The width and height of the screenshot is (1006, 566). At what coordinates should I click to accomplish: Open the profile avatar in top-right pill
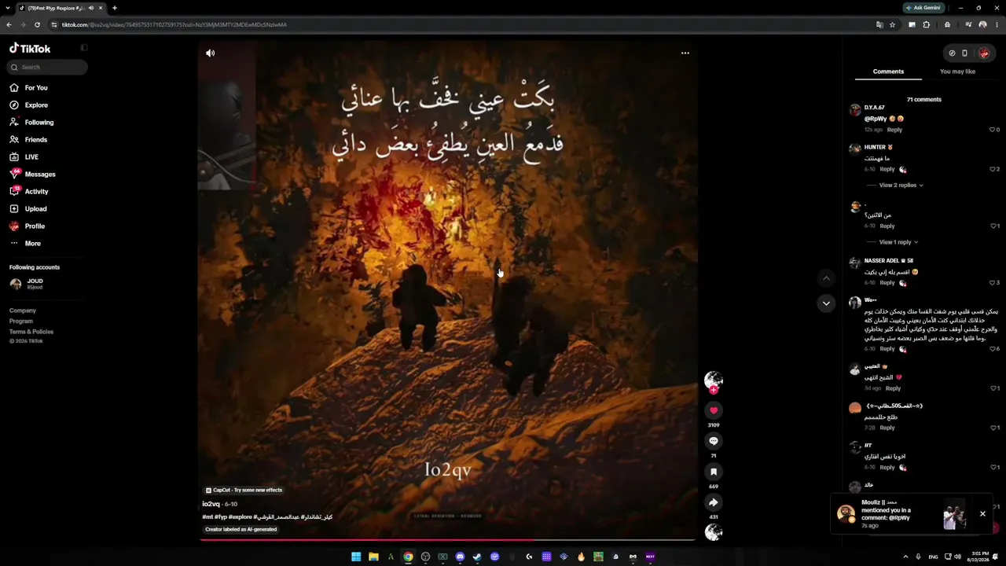tap(983, 53)
